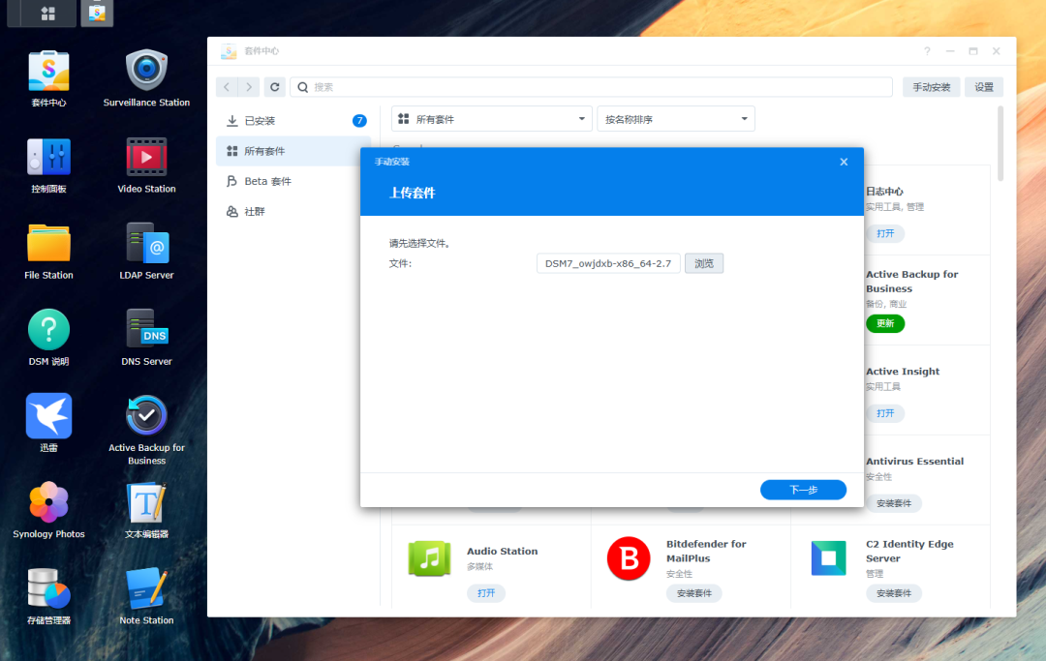The width and height of the screenshot is (1046, 661).
Task: Open DSM 说明 help icon
Action: point(48,329)
